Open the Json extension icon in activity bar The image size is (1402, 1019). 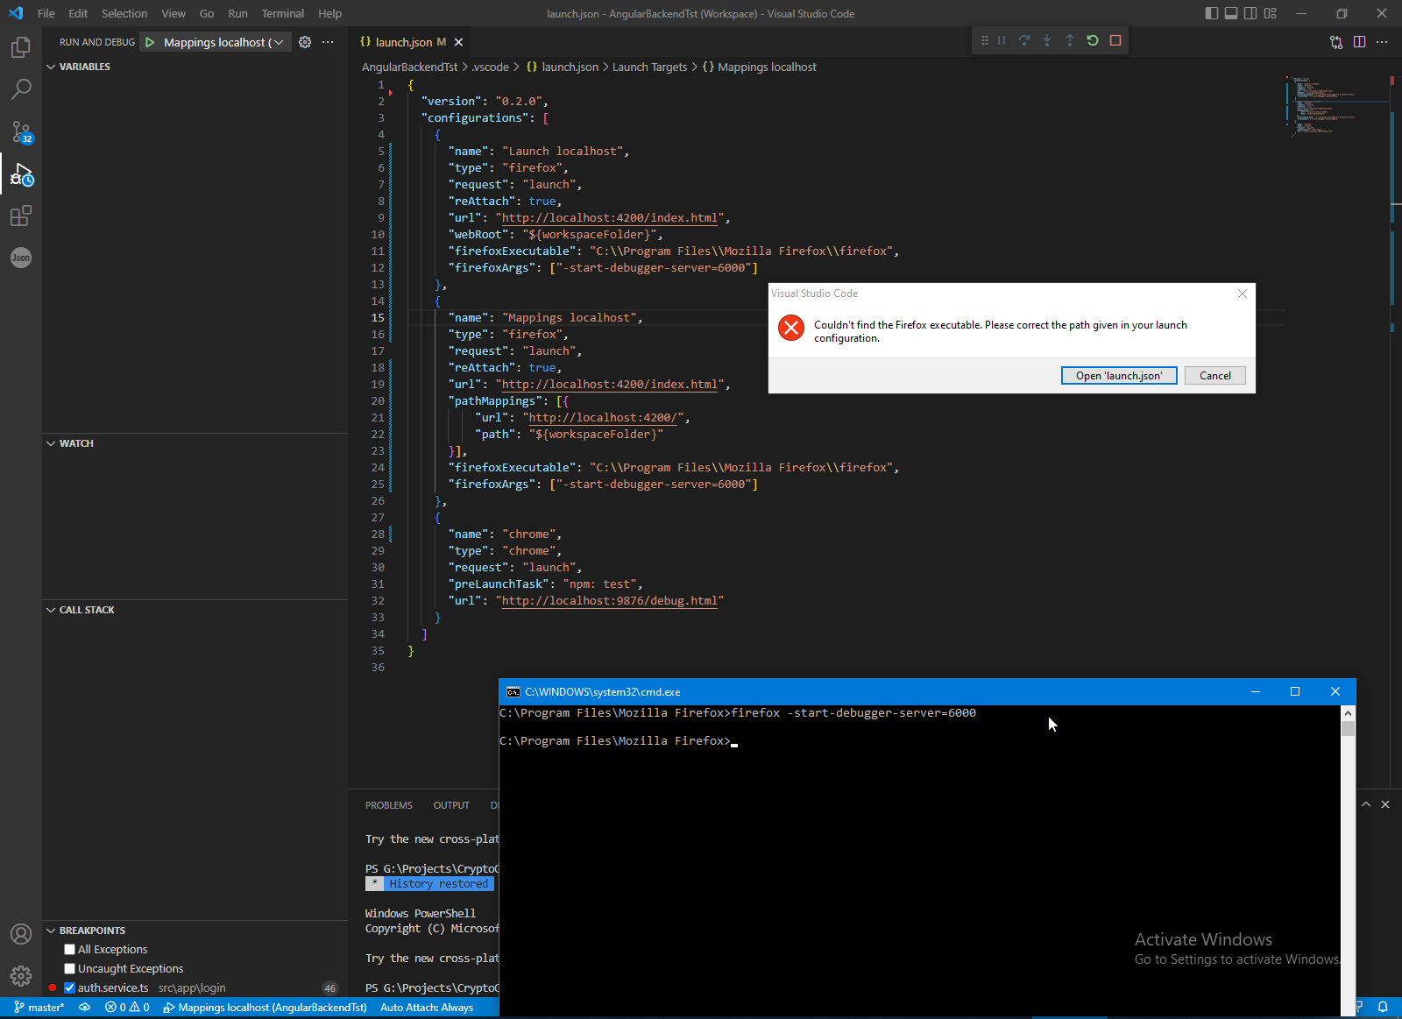coord(21,258)
